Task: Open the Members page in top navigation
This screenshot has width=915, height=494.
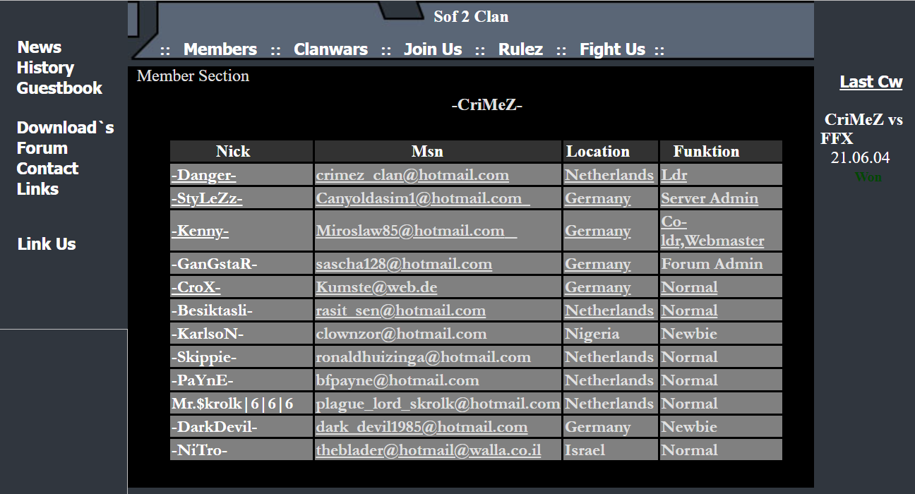Action: pyautogui.click(x=220, y=49)
